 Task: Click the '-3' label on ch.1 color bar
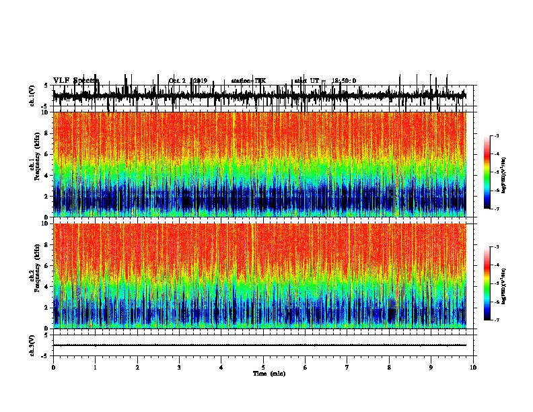coord(497,135)
